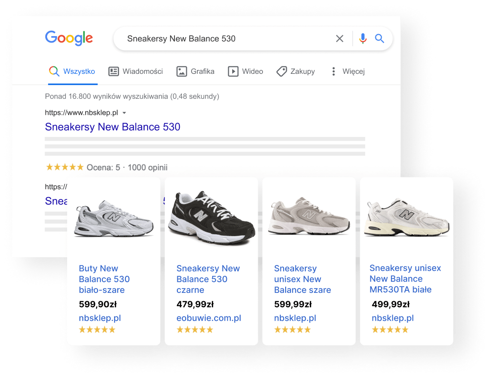Clear the search box with the X icon
Image resolution: width=490 pixels, height=378 pixels.
340,39
